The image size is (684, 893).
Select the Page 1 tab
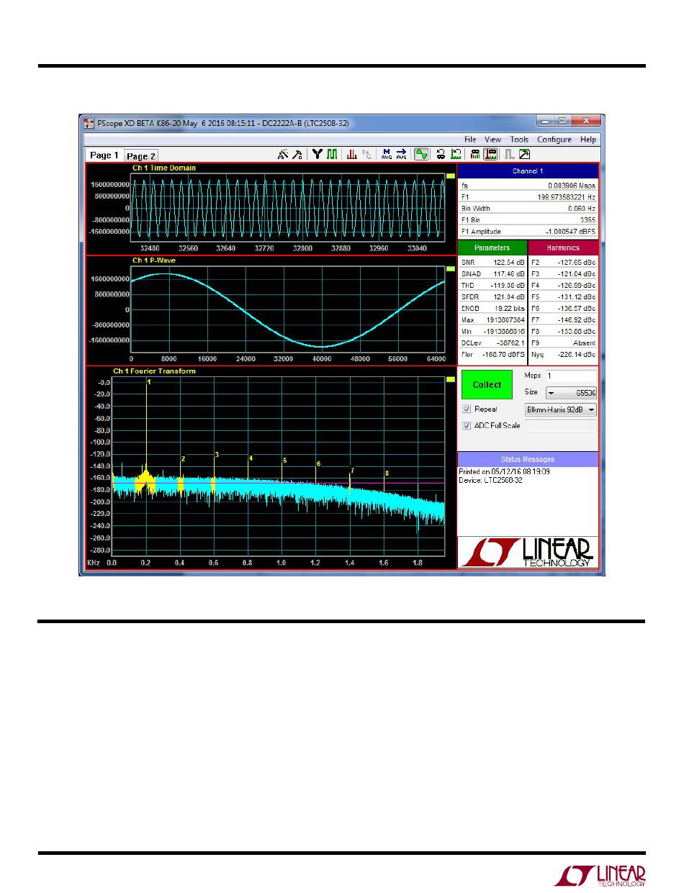click(x=104, y=155)
